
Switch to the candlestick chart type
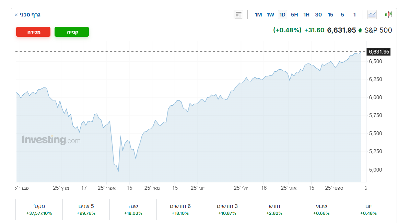pos(388,14)
